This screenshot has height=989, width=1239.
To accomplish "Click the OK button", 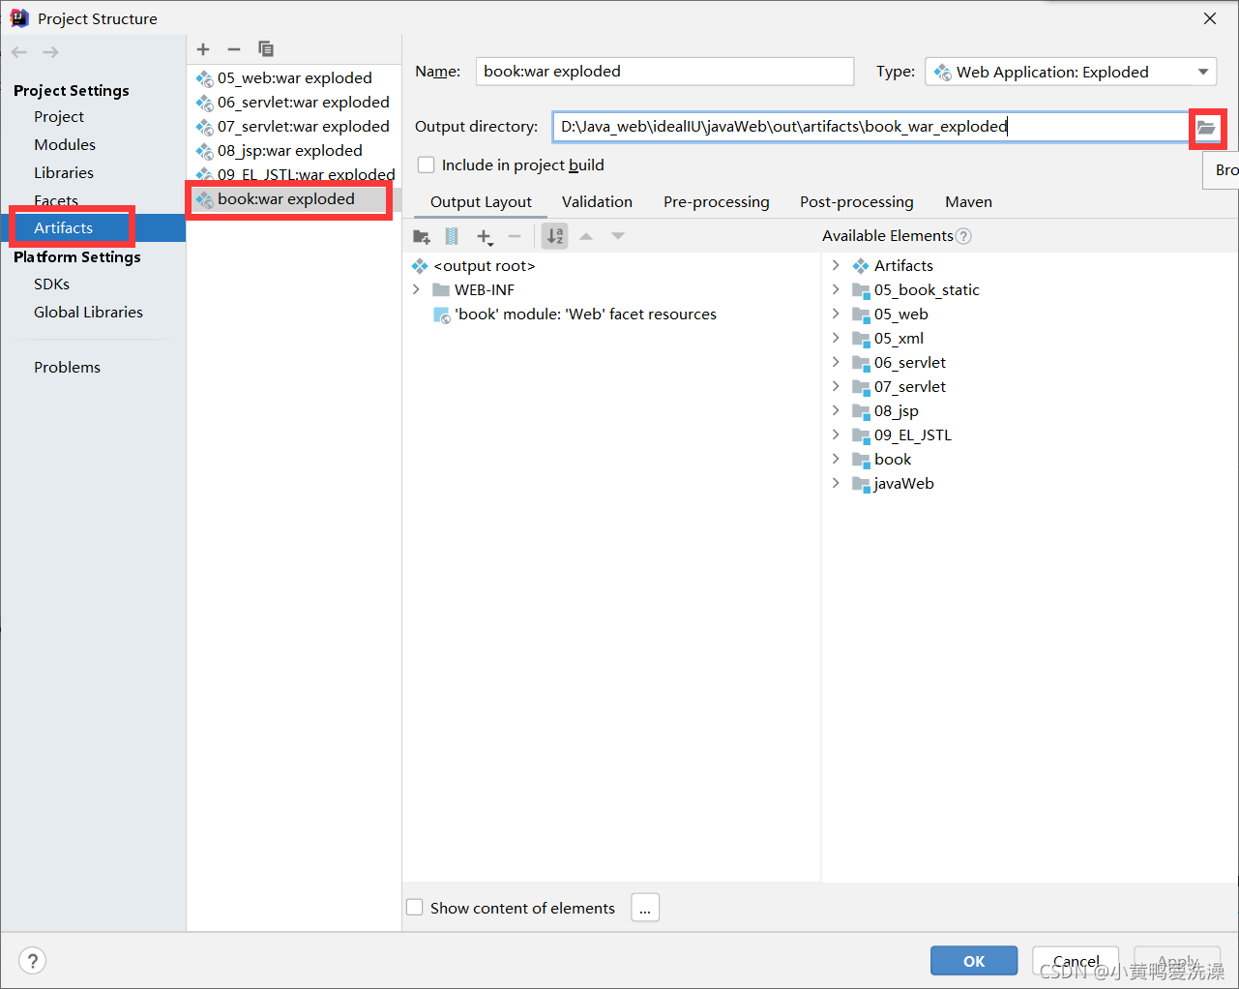I will [974, 961].
